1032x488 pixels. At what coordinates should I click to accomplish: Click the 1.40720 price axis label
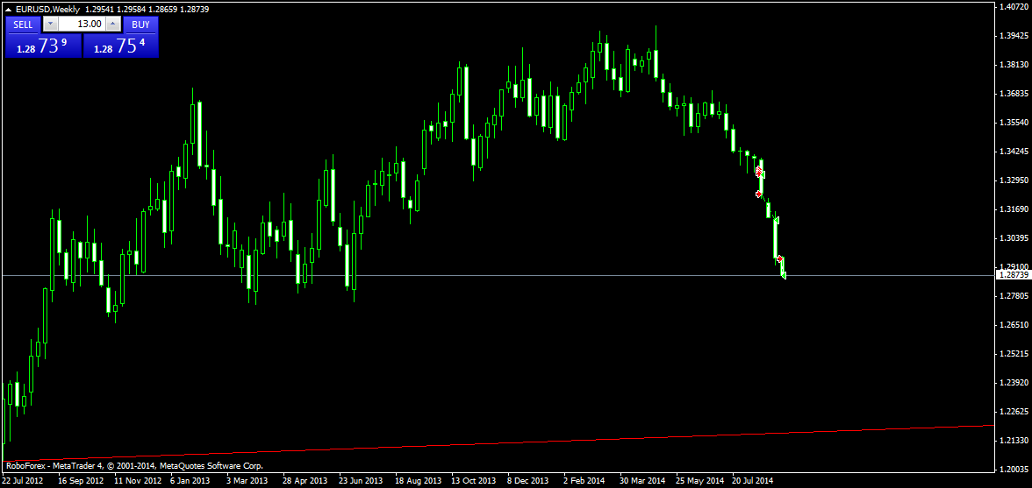(1014, 6)
